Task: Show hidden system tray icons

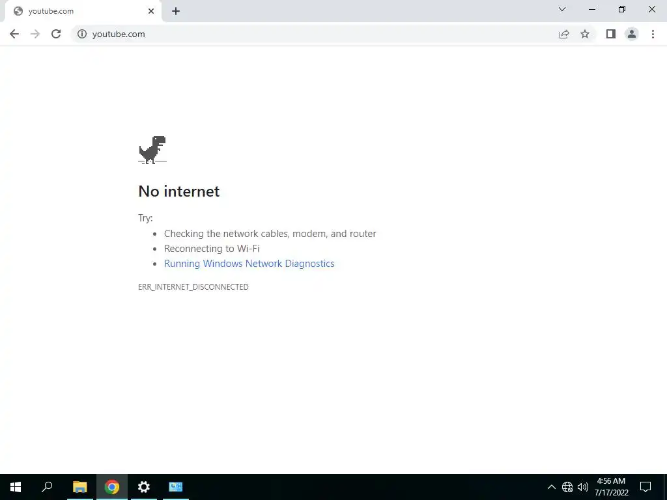Action: pyautogui.click(x=551, y=487)
